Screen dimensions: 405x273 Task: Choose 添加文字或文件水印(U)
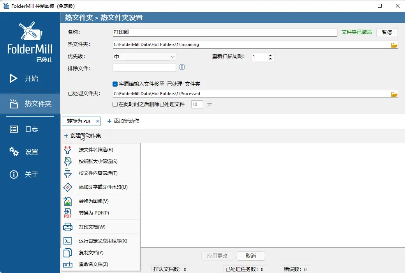click(101, 187)
